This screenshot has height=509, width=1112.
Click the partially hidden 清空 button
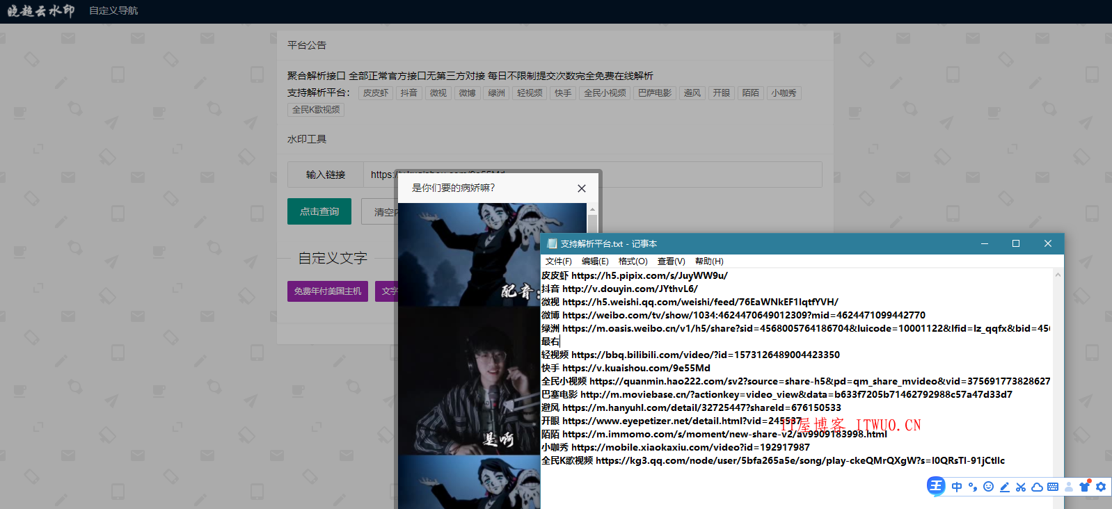point(379,211)
